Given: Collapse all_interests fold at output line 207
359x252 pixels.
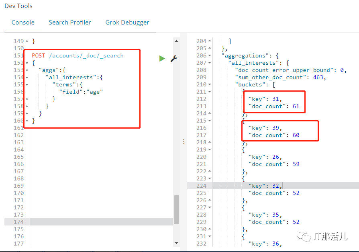Looking at the screenshot, I should pyautogui.click(x=210, y=63).
